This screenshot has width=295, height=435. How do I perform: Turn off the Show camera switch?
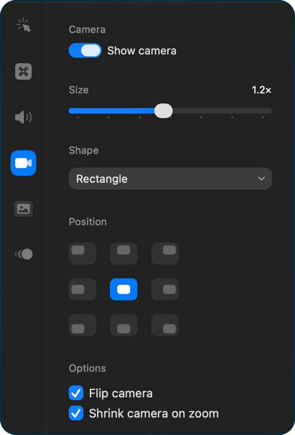tap(85, 51)
